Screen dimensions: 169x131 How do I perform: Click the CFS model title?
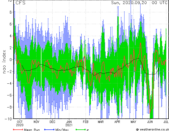[21, 3]
